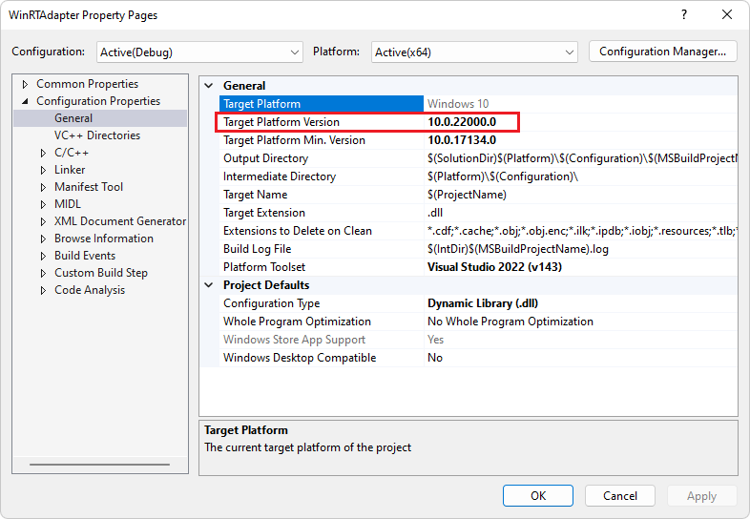Select the Linker tree item label
This screenshot has width=750, height=519.
(x=70, y=170)
